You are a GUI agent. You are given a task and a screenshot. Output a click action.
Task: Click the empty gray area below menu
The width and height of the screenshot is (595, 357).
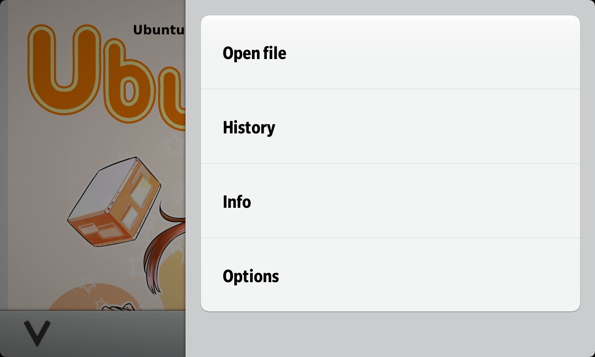click(390, 335)
